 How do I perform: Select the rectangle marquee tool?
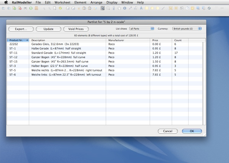(108, 8)
